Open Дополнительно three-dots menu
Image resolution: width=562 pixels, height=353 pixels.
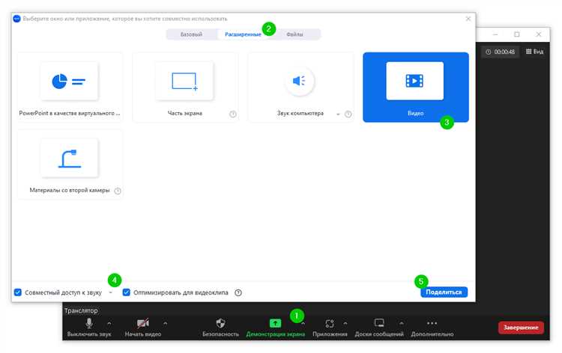pyautogui.click(x=432, y=328)
